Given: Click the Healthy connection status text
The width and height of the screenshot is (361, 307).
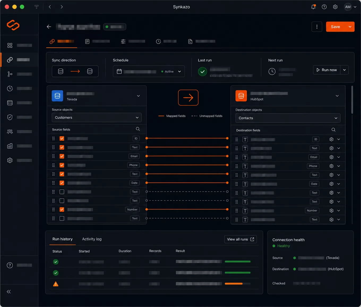Looking at the screenshot, I should pos(283,246).
